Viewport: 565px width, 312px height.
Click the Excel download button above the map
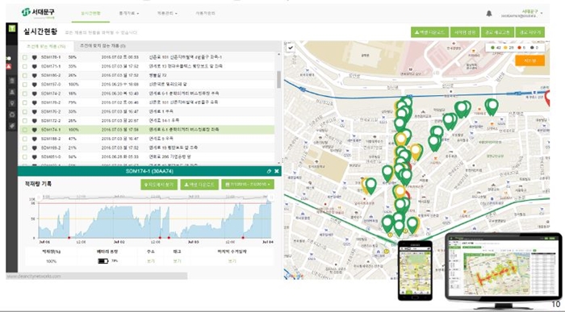(430, 32)
